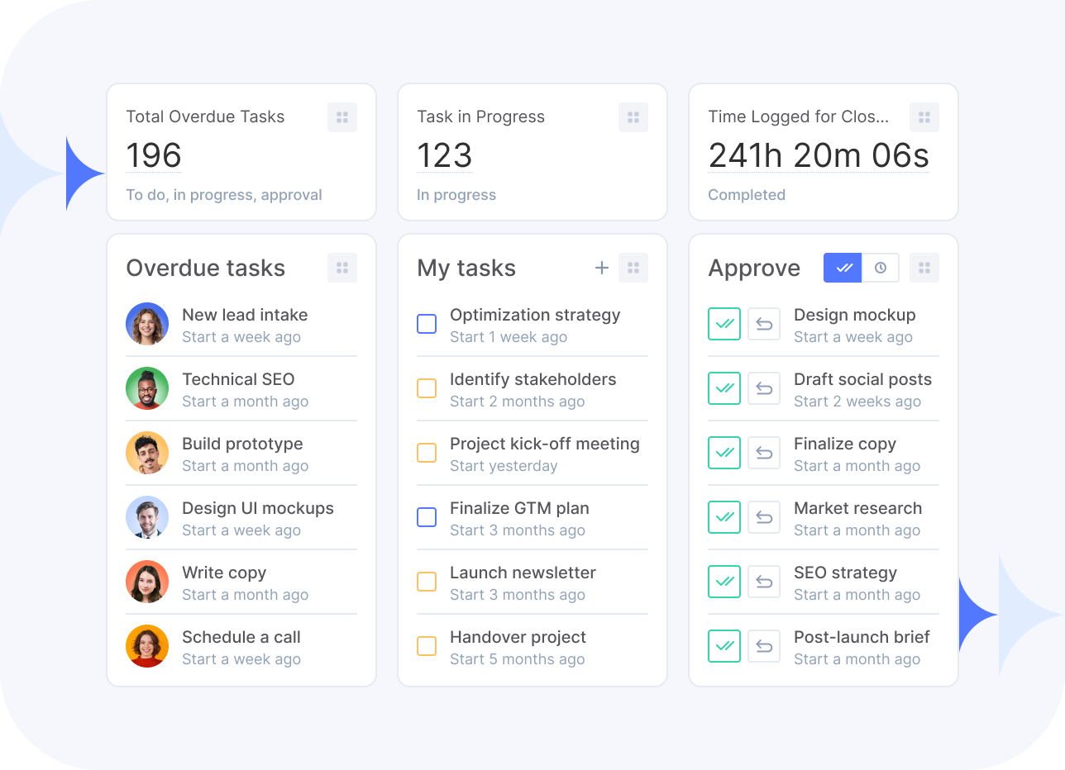Click grid icon on Time Logged card
The width and height of the screenshot is (1065, 770).
924,117
